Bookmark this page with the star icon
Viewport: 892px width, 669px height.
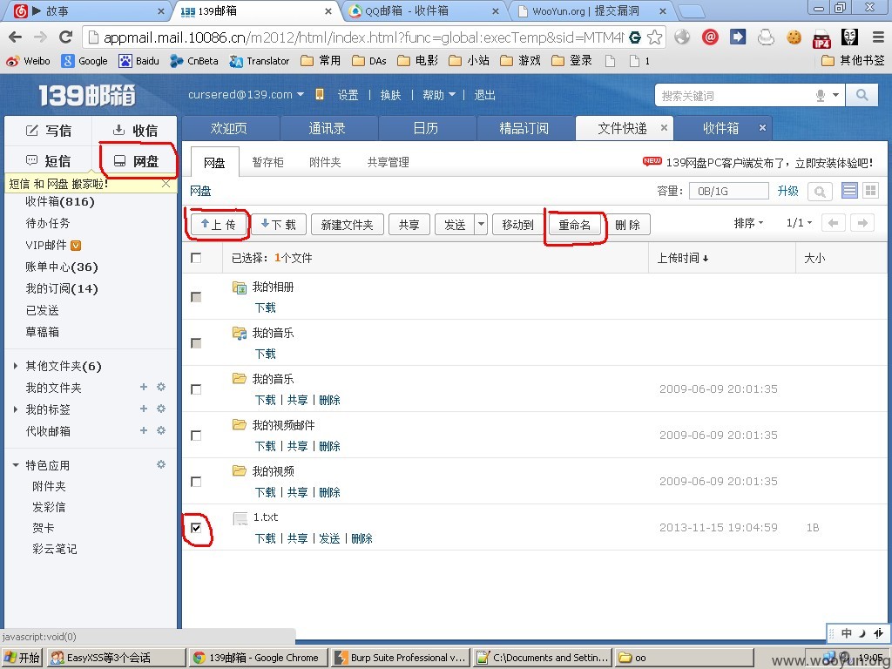[x=655, y=37]
